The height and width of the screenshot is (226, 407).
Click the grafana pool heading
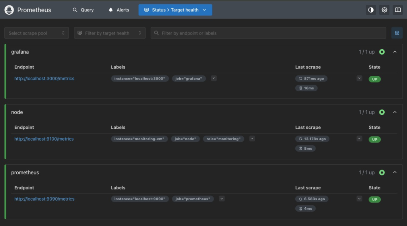pos(20,52)
